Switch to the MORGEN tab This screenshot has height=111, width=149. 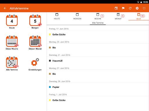point(77,16)
